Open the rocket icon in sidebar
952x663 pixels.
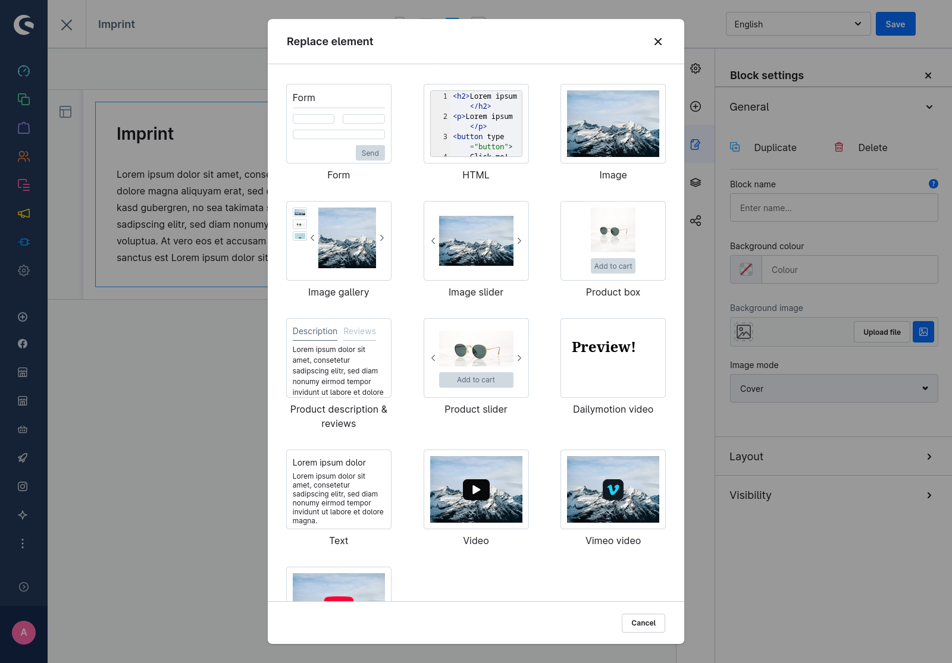23,458
